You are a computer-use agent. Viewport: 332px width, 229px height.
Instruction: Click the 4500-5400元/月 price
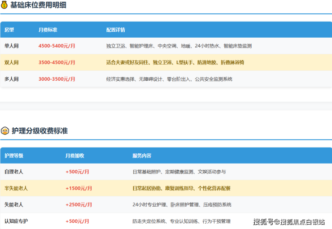point(57,46)
